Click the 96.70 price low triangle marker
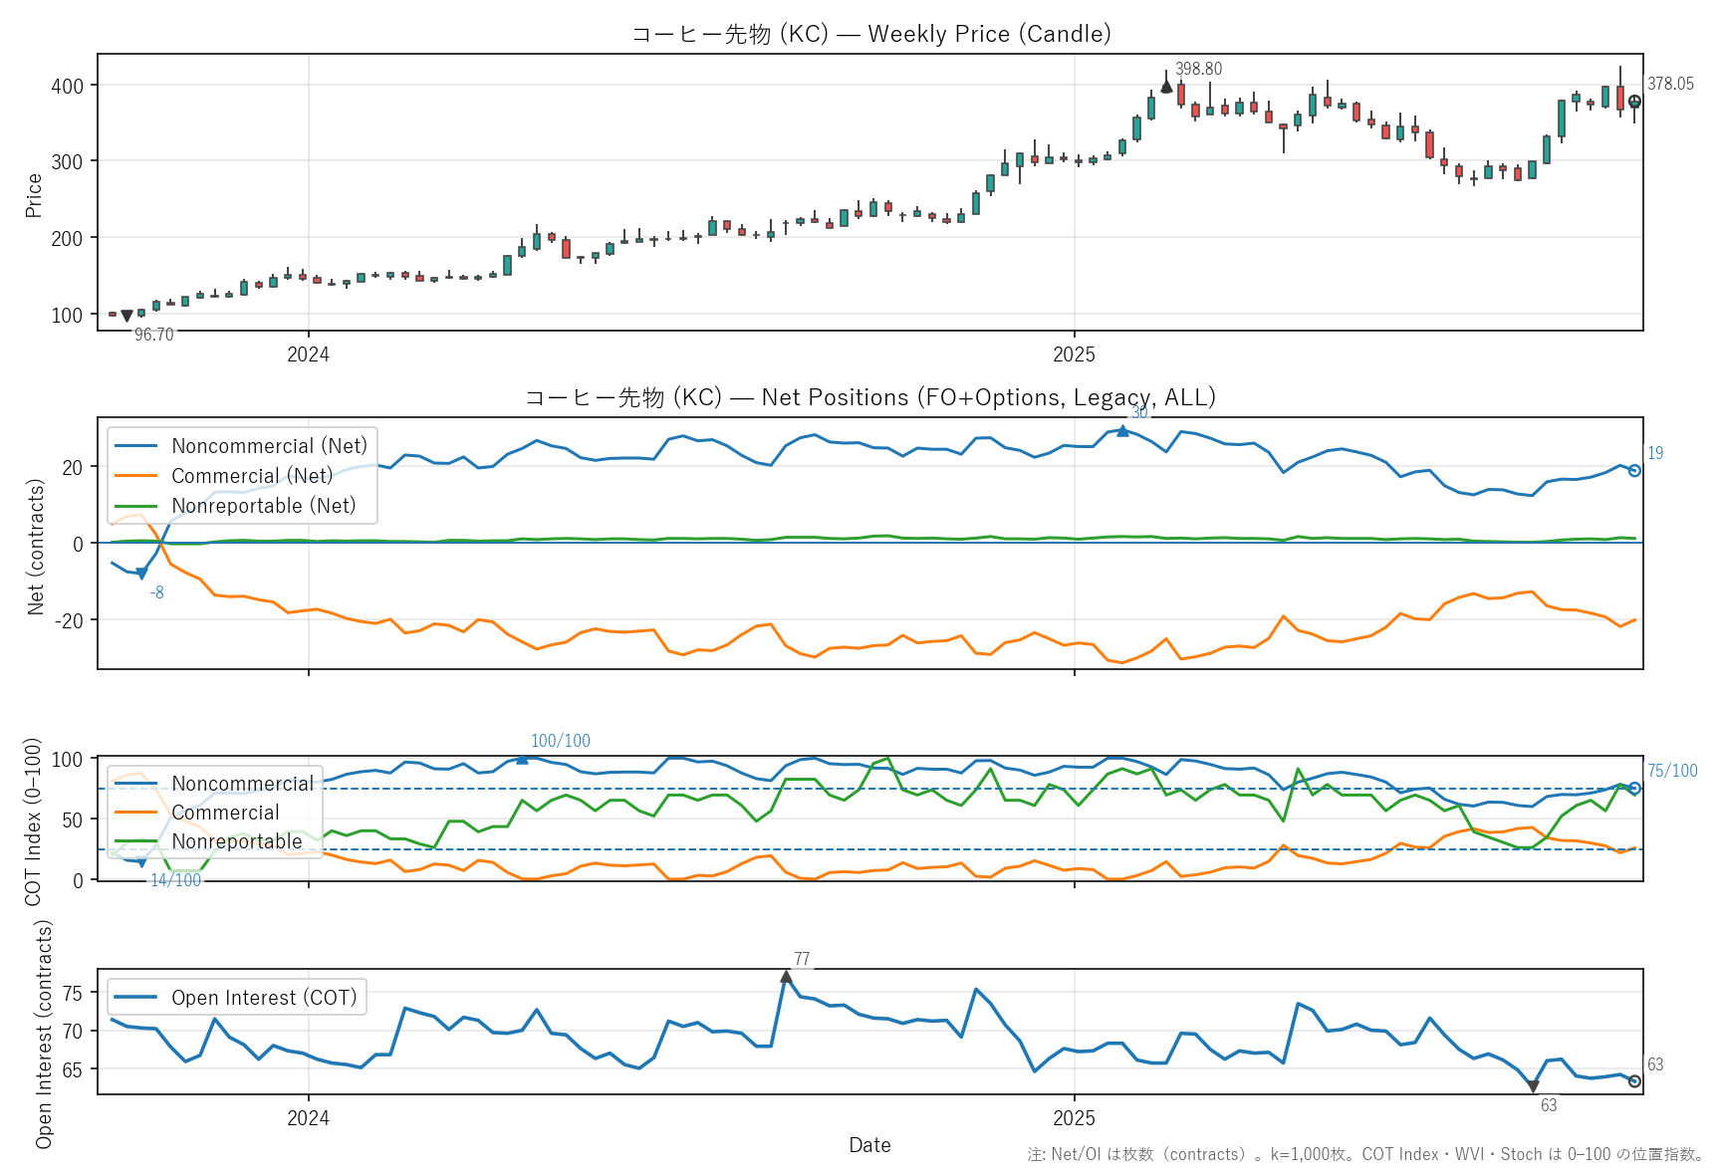 [x=126, y=316]
